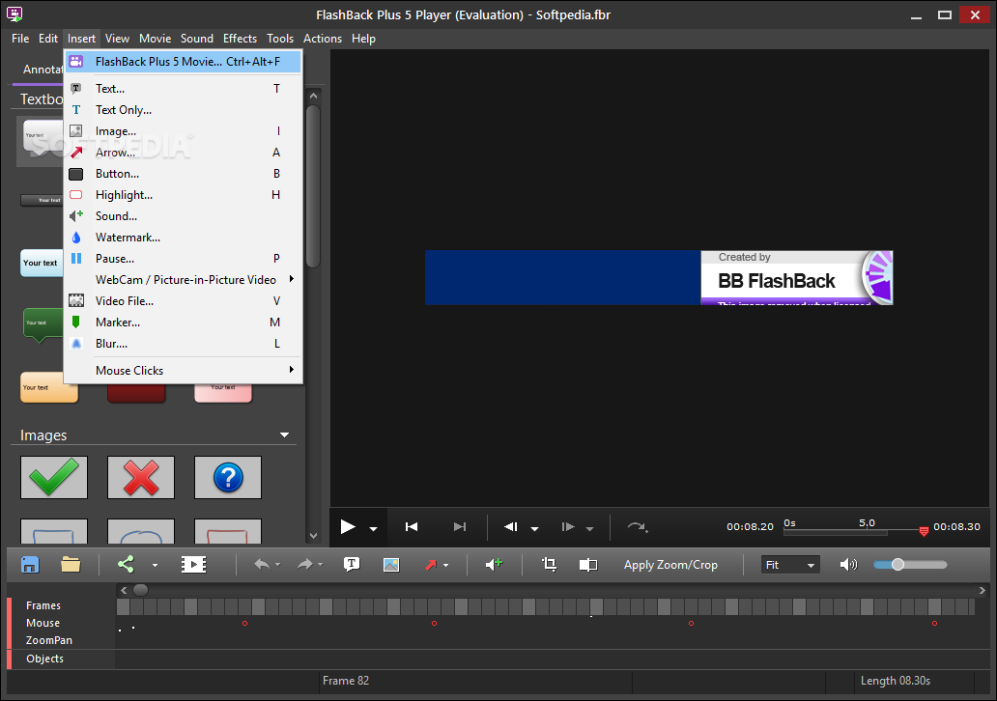Viewport: 997px width, 701px height.
Task: Step forward one frame button
Action: [568, 527]
